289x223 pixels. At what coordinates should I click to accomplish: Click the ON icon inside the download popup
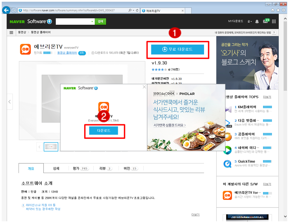click(x=104, y=107)
